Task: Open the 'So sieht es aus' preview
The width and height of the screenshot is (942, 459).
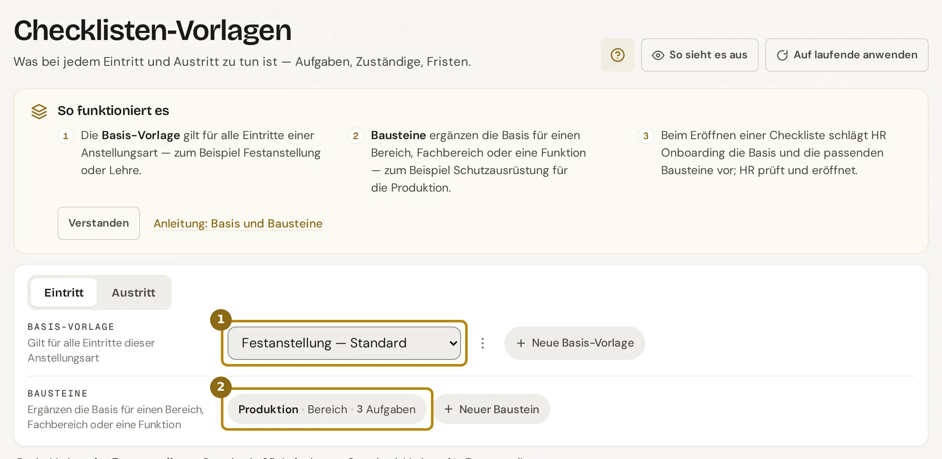Action: pos(699,55)
